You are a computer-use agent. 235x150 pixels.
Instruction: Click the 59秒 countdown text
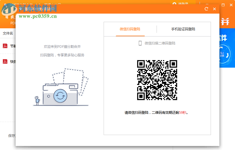pos(183,113)
